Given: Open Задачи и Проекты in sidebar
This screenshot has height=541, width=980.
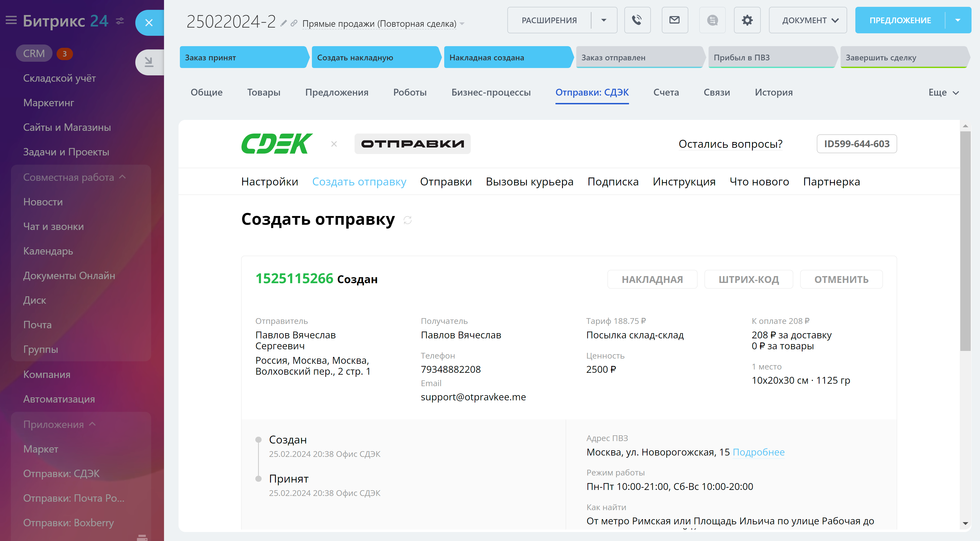Looking at the screenshot, I should pos(66,152).
